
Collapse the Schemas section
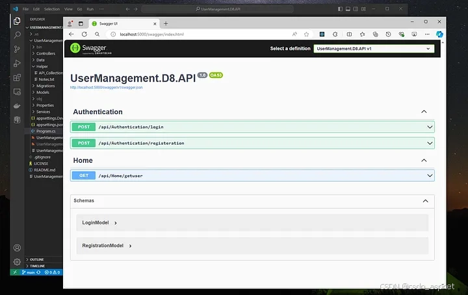pos(425,201)
